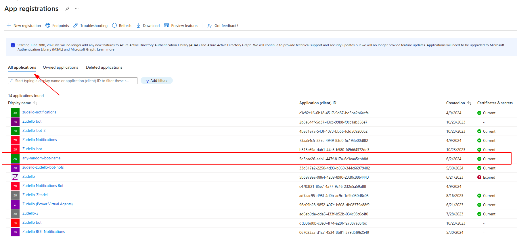Click the Expired status icon for Zudello
Image resolution: width=517 pixels, height=247 pixels.
[479, 177]
